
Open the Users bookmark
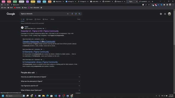point(4,8)
